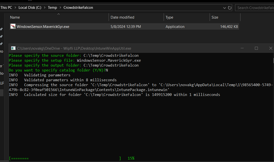This screenshot has width=274, height=162.
Task: Expand the chevron after This PC breadcrumb
Action: pos(15,8)
